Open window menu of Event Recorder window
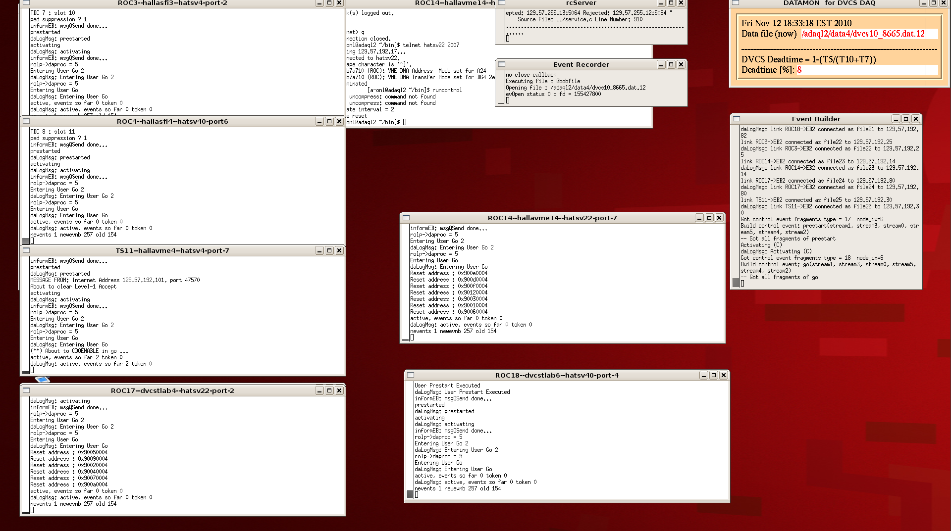Image resolution: width=951 pixels, height=531 pixels. tap(502, 64)
